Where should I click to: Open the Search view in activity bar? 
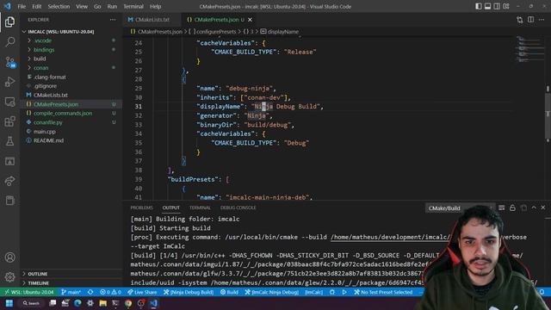pyautogui.click(x=9, y=42)
